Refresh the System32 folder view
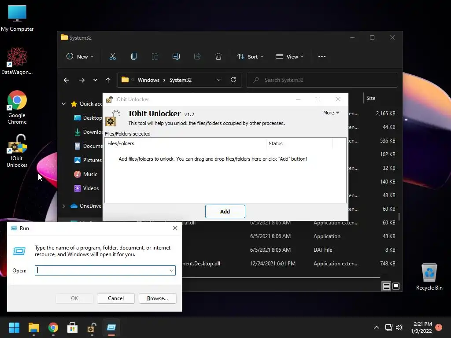 233,80
